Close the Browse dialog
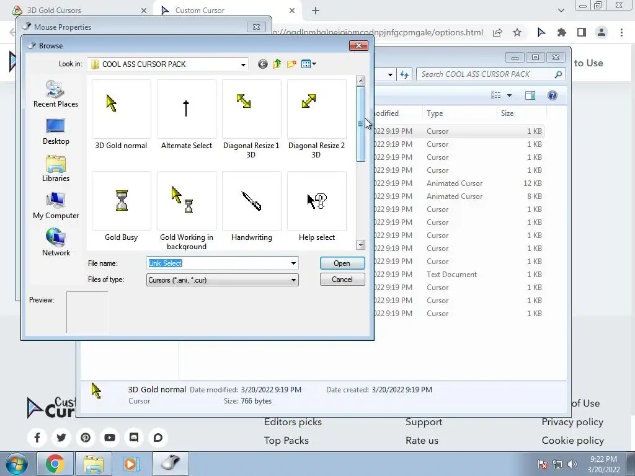Image resolution: width=635 pixels, height=476 pixels. (x=358, y=45)
